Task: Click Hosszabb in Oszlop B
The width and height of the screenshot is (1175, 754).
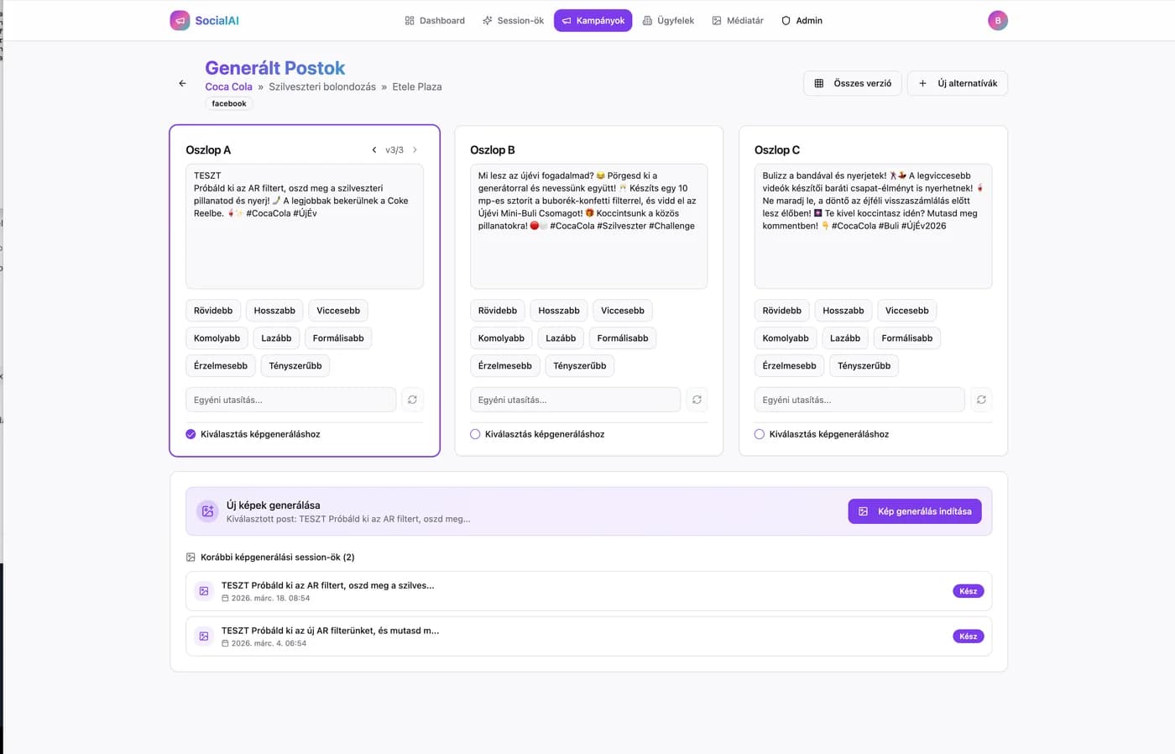Action: click(559, 311)
